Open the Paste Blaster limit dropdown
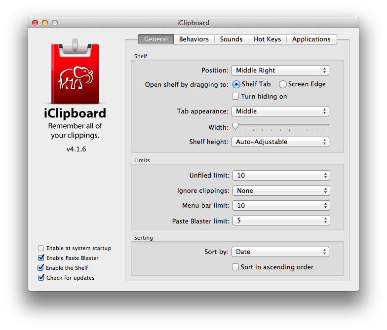This screenshot has height=330, width=387. tap(280, 220)
